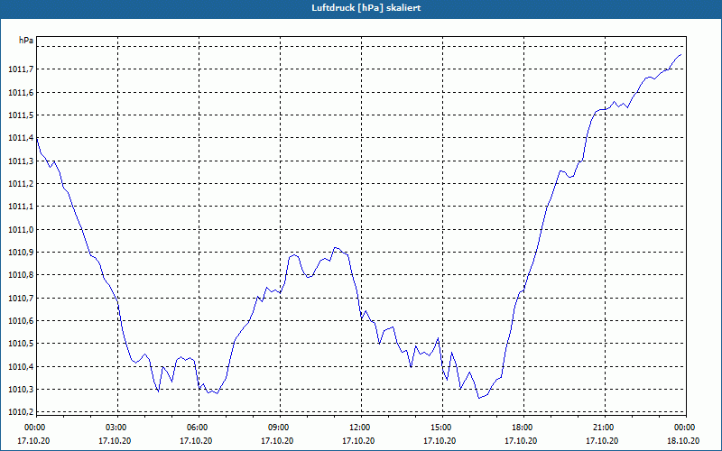722x451 pixels.
Task: Click the 03:00 time label
Action: 118,428
